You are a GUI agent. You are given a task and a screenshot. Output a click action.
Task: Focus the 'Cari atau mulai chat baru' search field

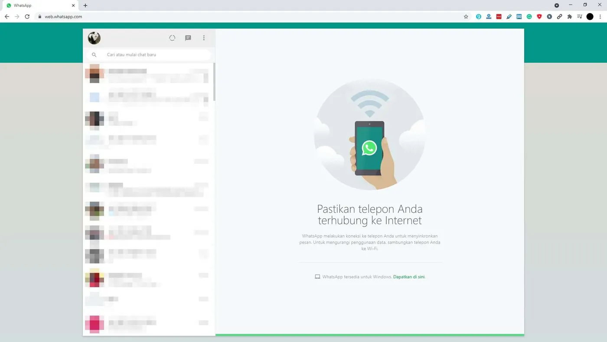click(149, 55)
